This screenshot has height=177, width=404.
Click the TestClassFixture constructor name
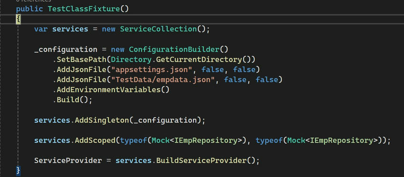(84, 9)
